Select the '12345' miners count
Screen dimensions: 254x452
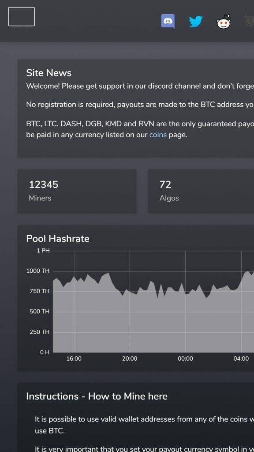44,185
